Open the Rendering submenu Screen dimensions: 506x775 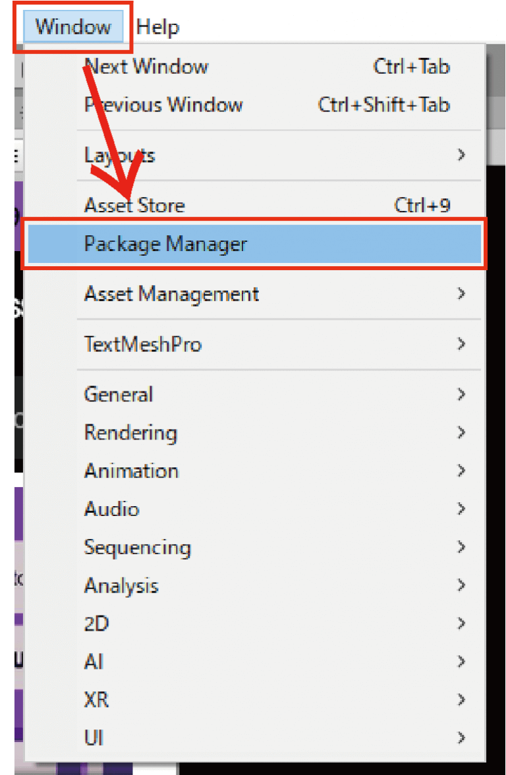coord(130,433)
